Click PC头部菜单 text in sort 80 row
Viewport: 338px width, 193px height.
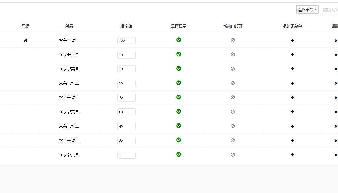(69, 69)
